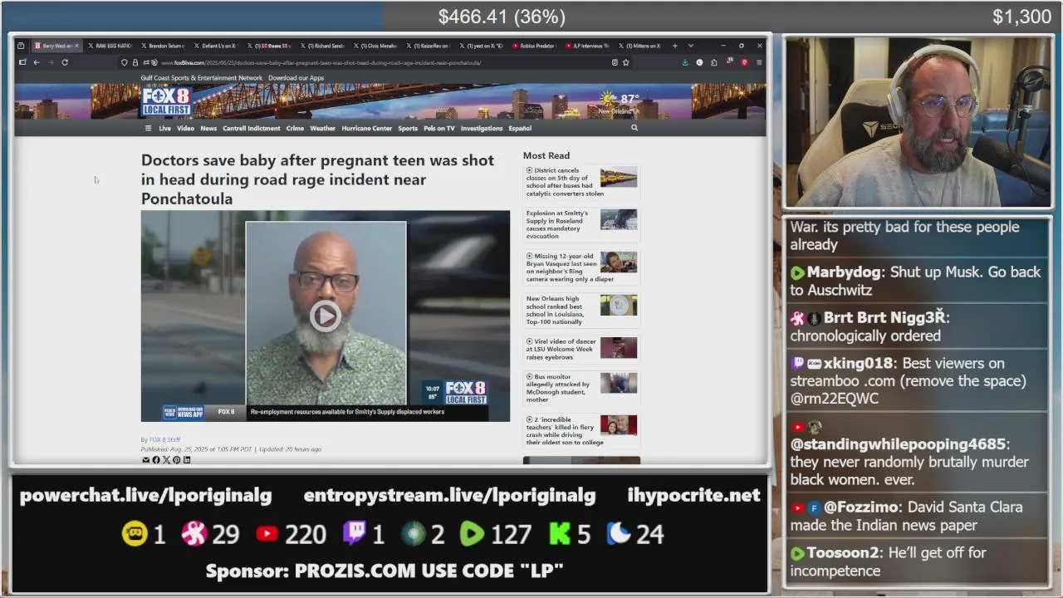The height and width of the screenshot is (598, 1063).
Task: Open the Cantrell Indictment menu item
Action: (252, 129)
